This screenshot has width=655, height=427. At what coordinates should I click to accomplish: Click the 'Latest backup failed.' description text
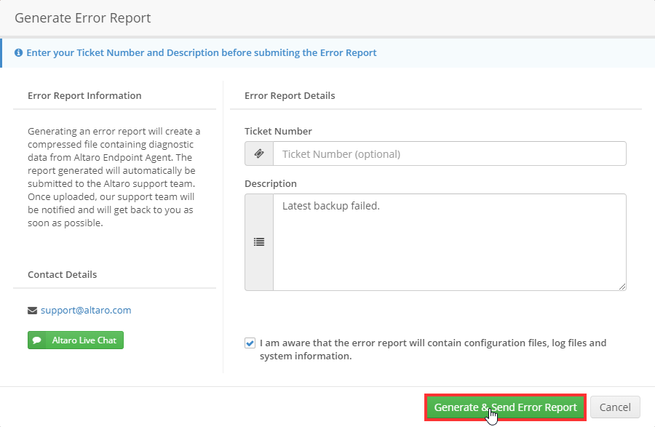331,206
